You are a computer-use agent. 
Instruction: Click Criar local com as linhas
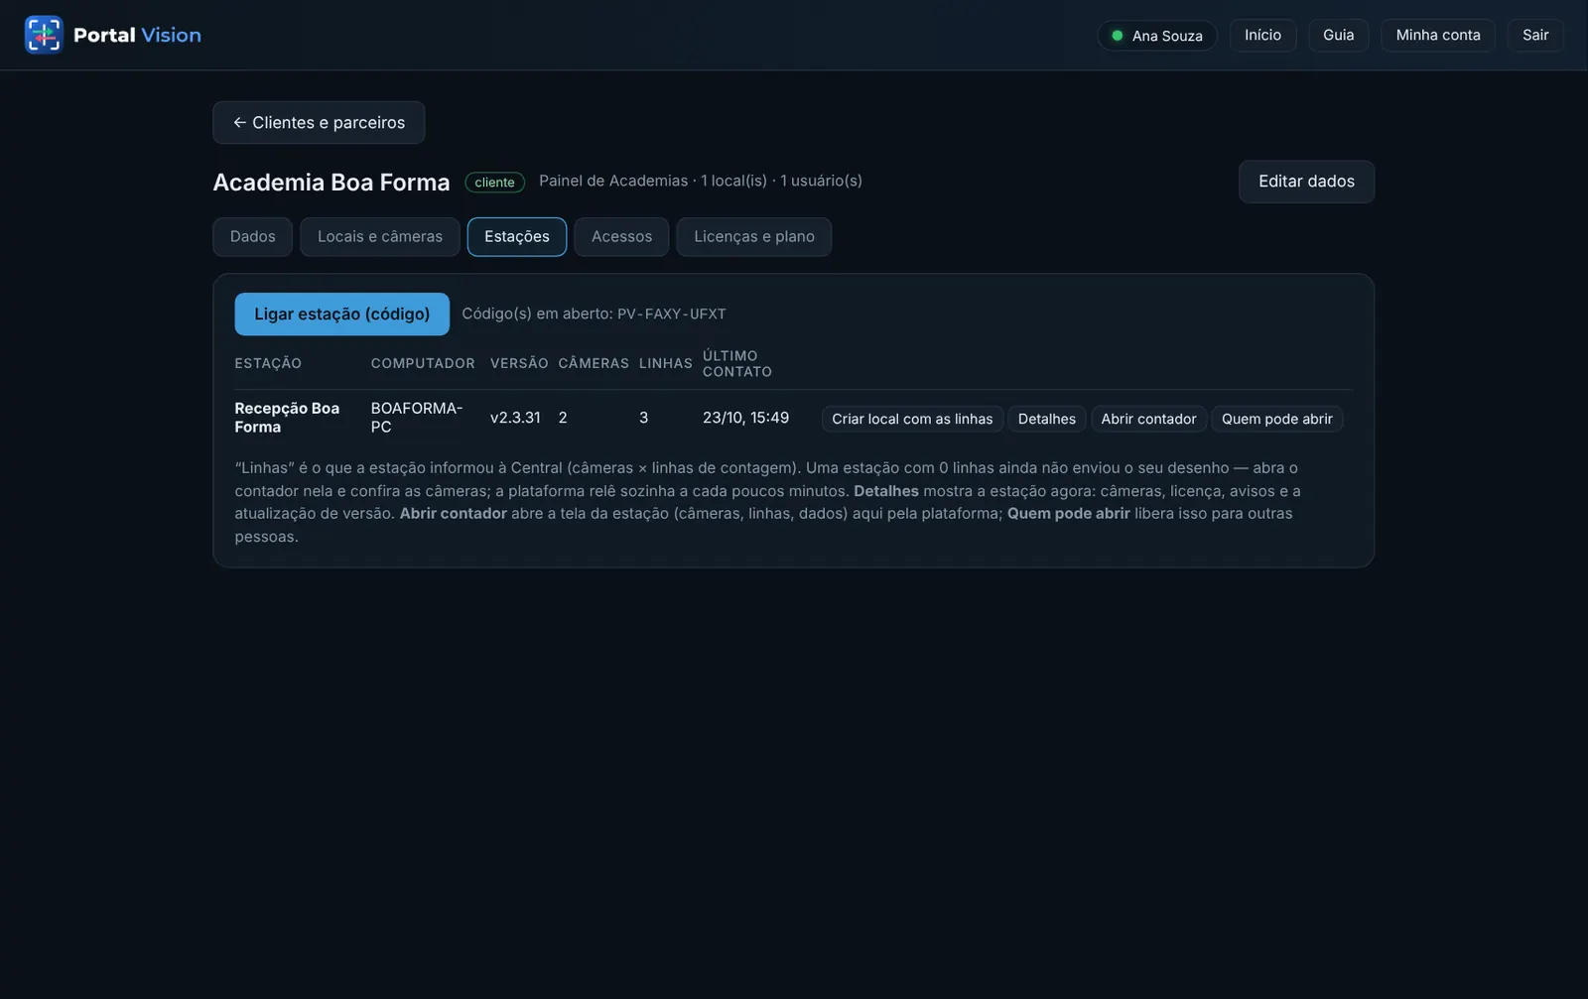912,419
